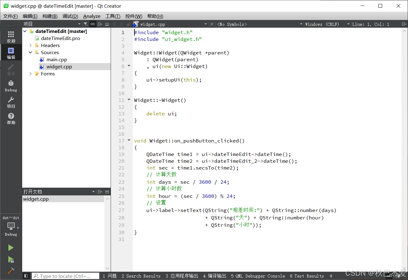Select the 编辑 (Edit) mode icon
The width and height of the screenshot is (408, 280).
(x=11, y=52)
